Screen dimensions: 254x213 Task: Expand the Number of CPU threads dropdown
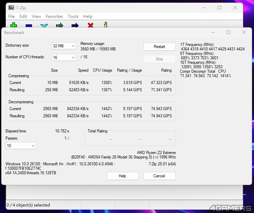pos(64,58)
